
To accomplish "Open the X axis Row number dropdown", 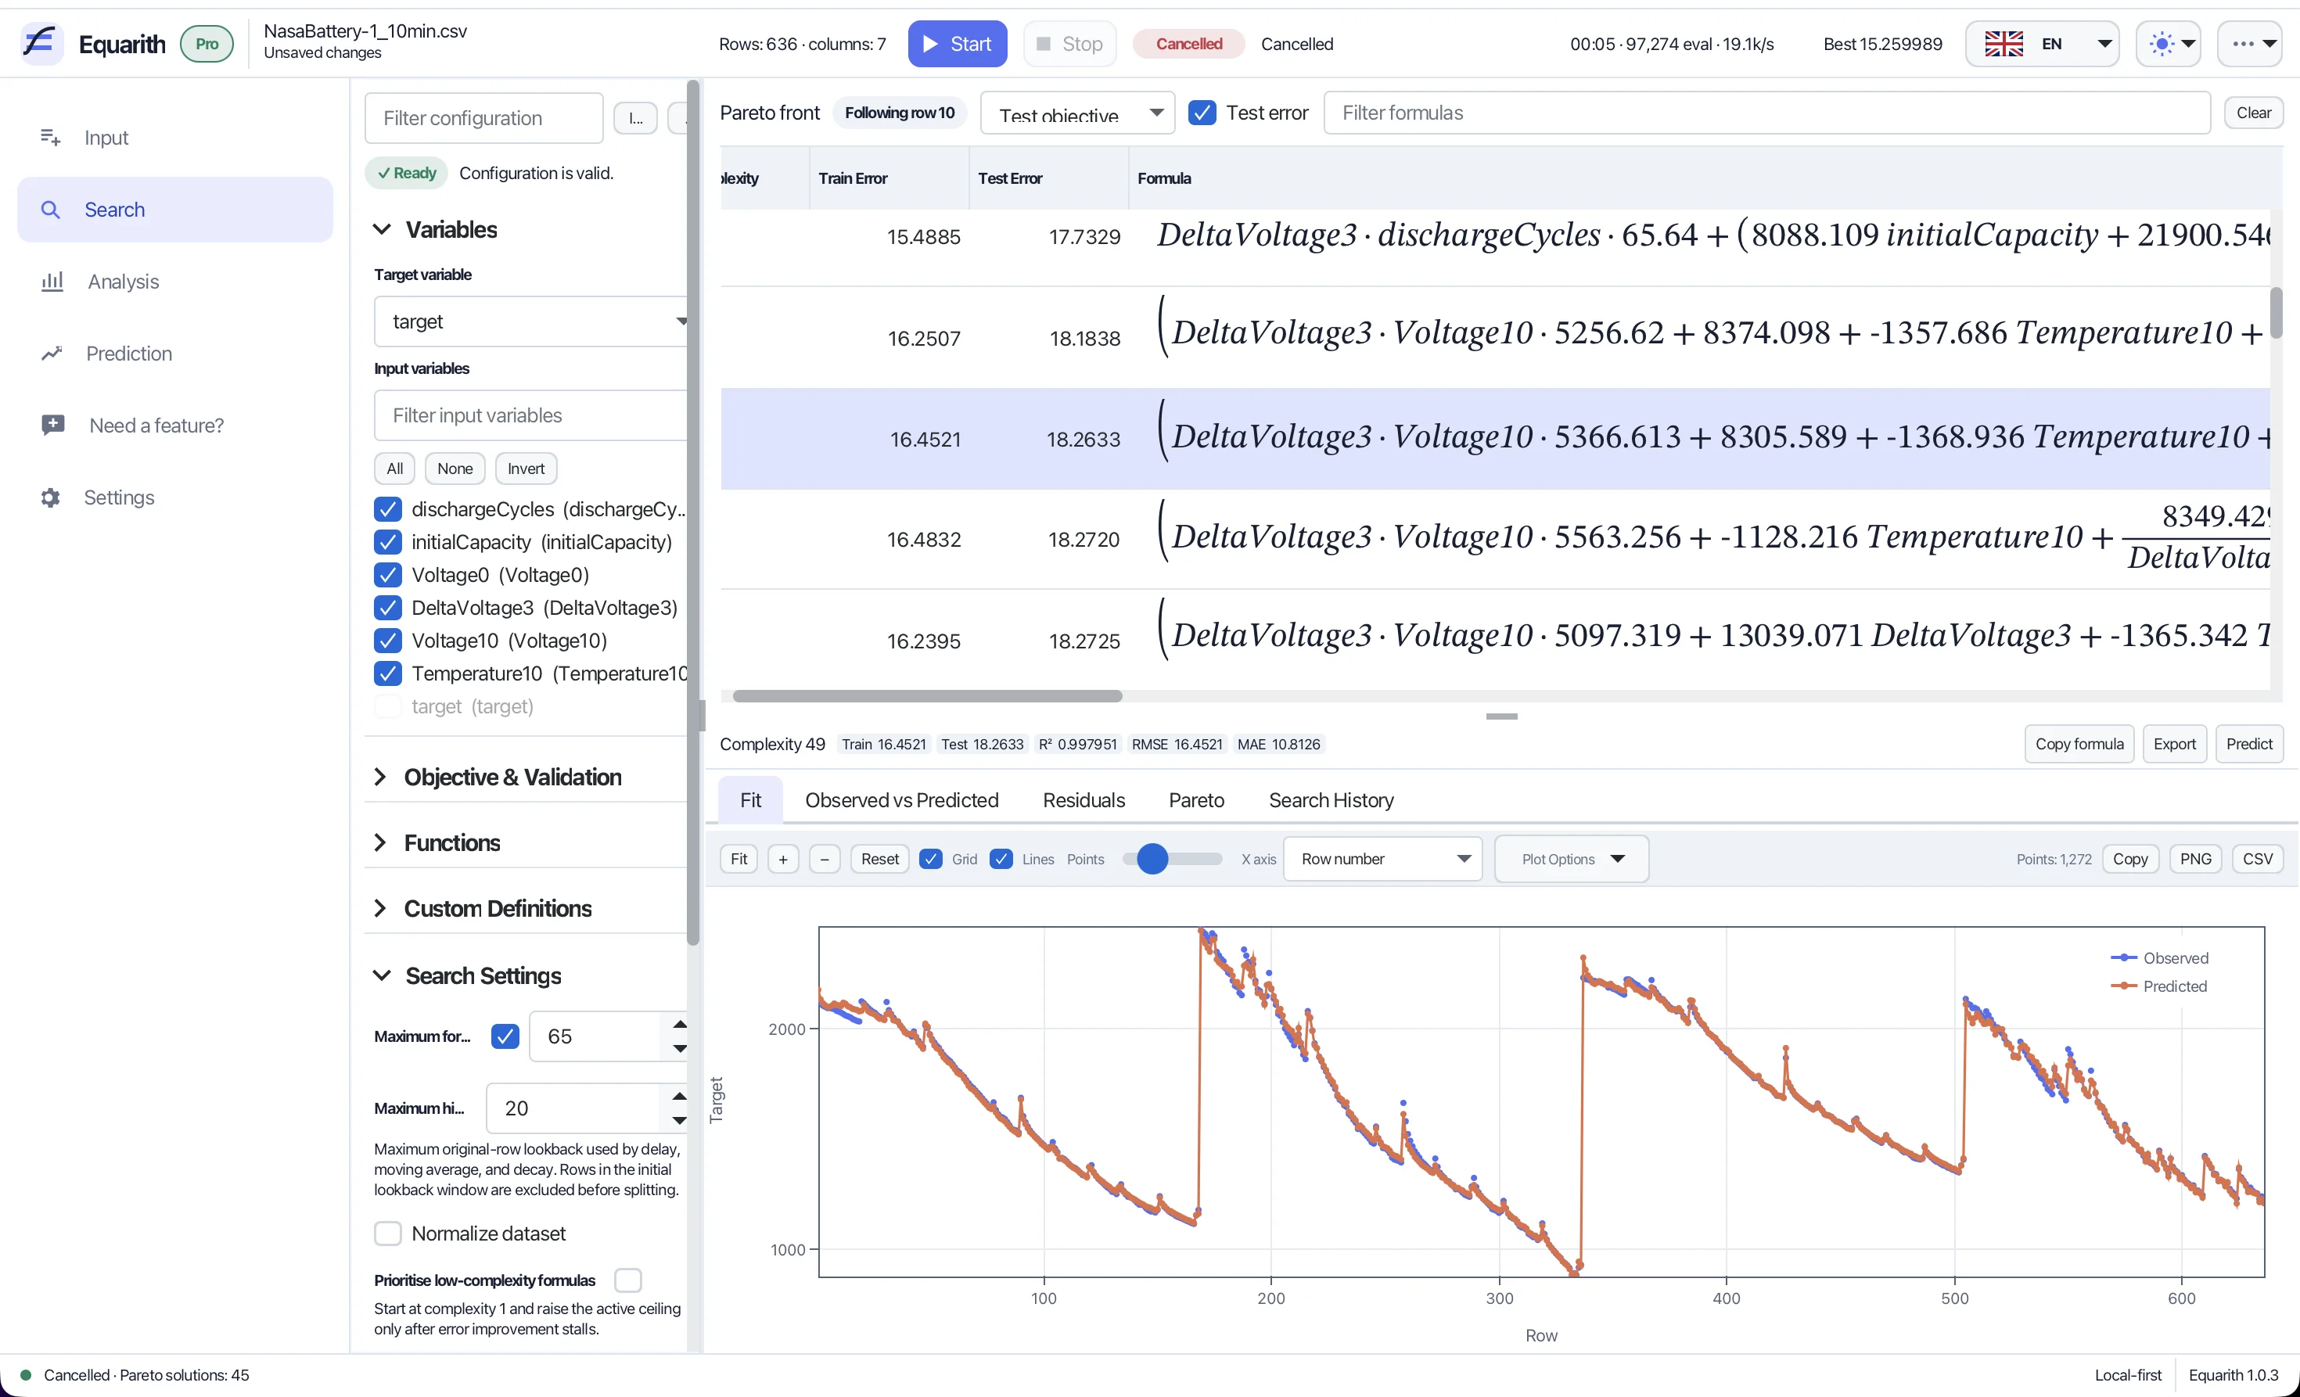I will pos(1382,859).
